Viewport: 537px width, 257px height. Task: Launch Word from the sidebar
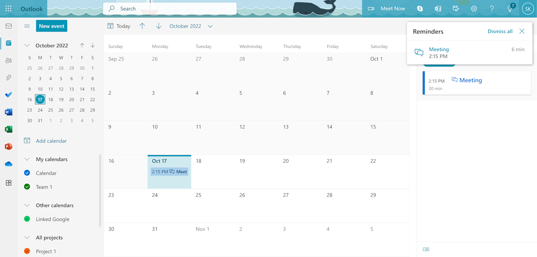(x=9, y=112)
